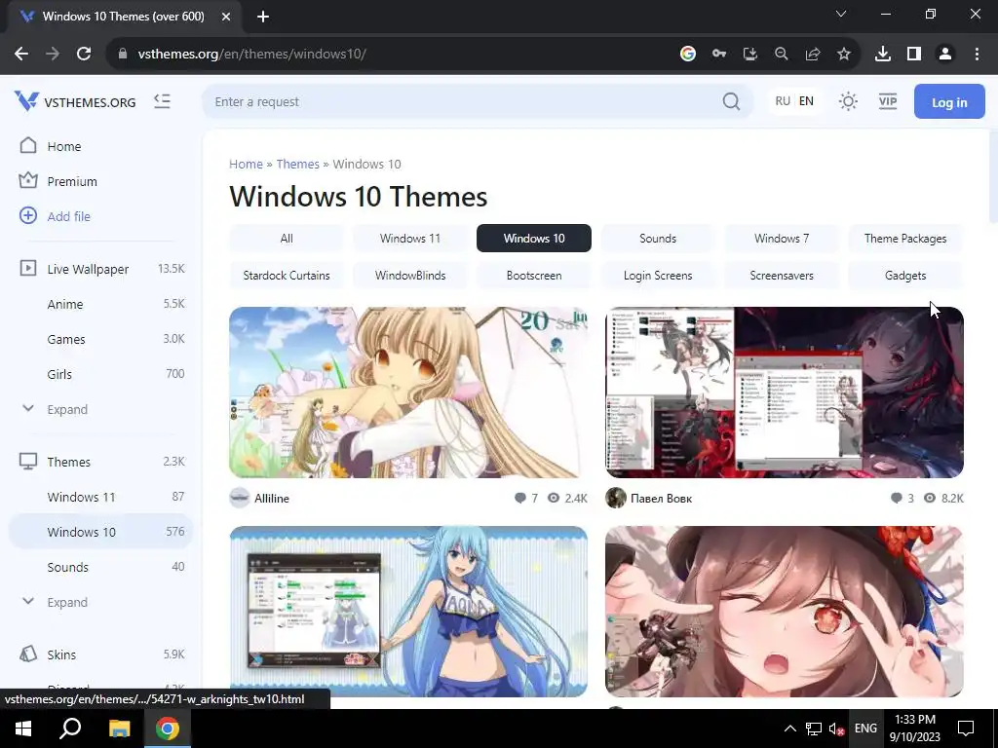The width and height of the screenshot is (998, 748).
Task: Open the theme thumbnail by Alliline
Action: click(408, 393)
